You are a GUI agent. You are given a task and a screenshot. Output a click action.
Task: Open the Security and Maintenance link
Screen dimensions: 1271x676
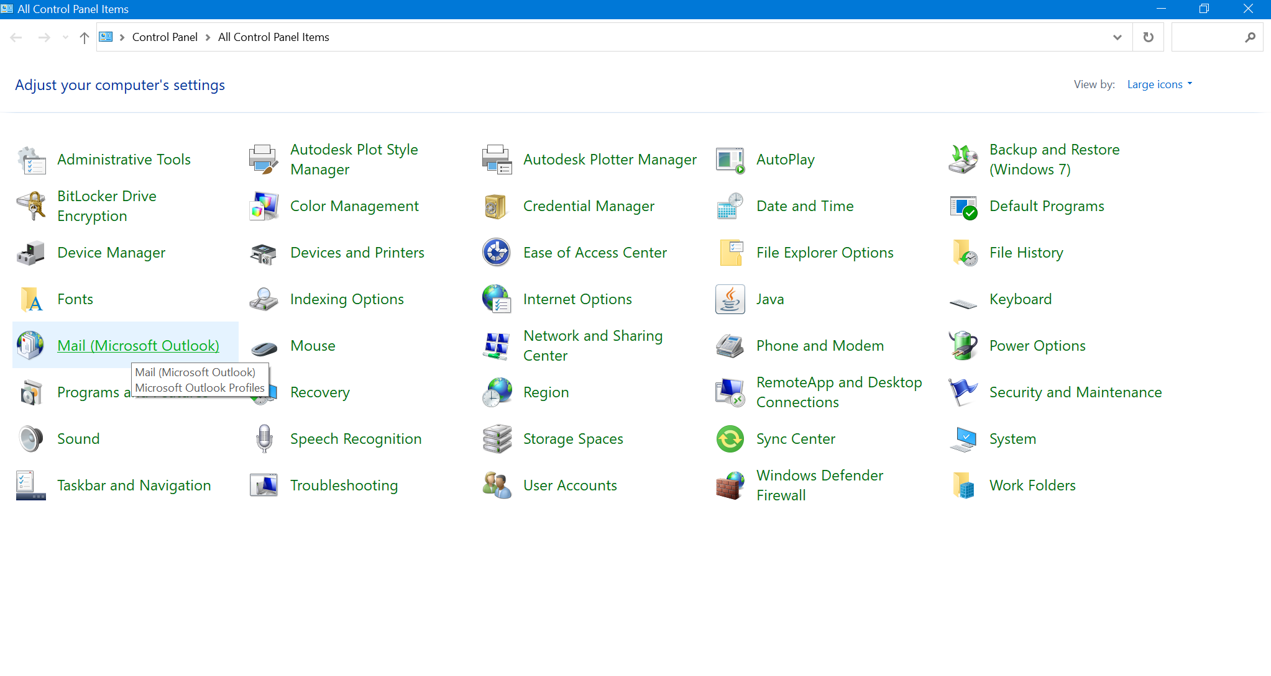(1075, 392)
